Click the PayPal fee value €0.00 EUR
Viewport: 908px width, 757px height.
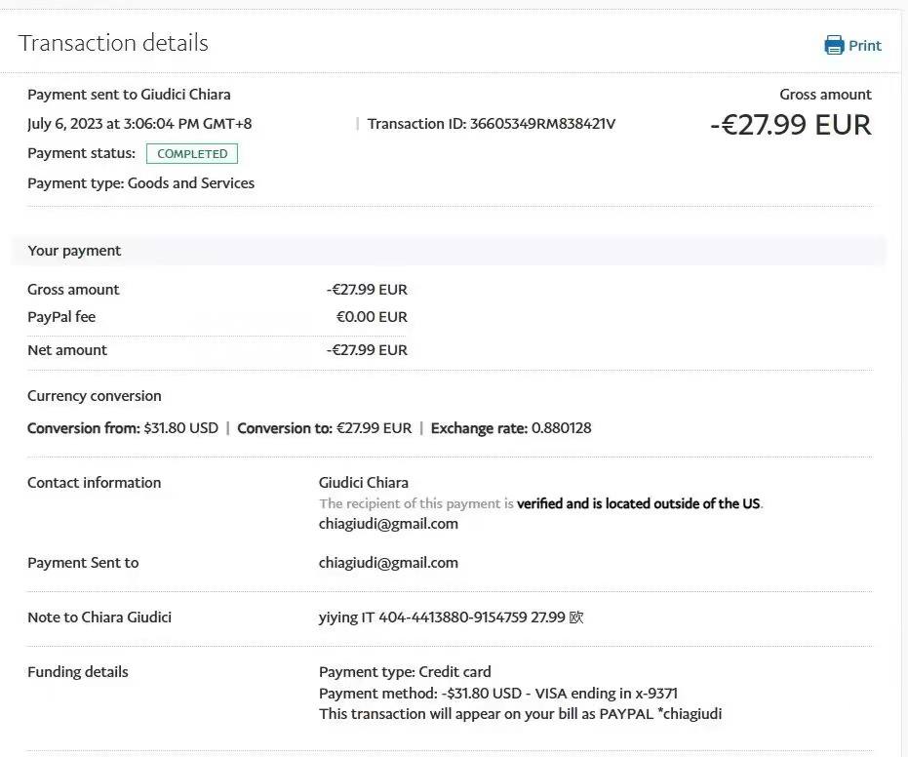click(x=372, y=317)
